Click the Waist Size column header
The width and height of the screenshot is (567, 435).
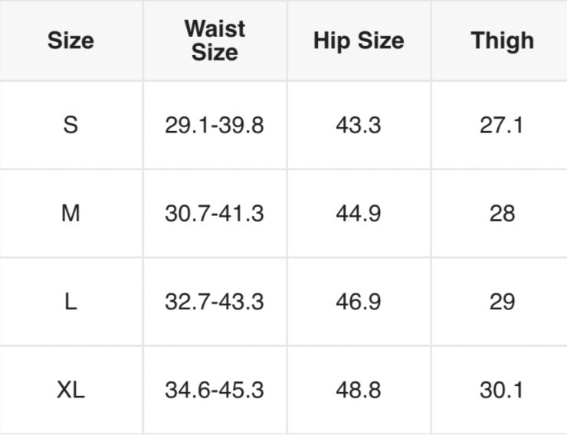[x=215, y=41]
